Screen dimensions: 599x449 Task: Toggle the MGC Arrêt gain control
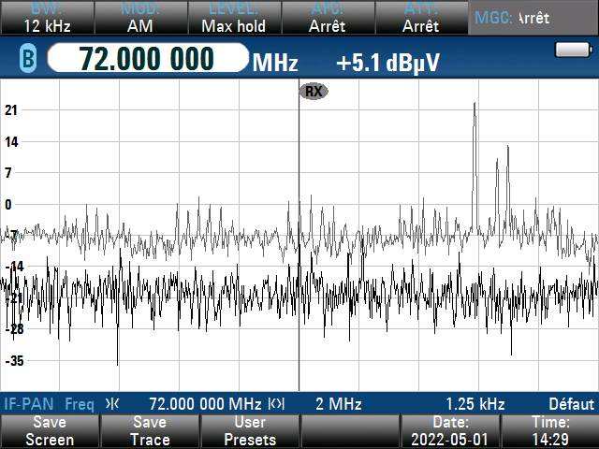tap(532, 18)
